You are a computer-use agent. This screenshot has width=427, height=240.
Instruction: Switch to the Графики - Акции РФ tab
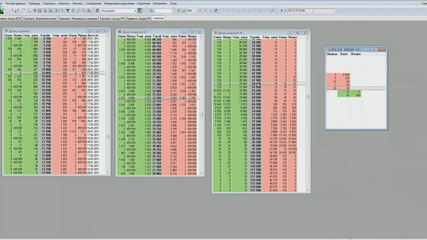pos(139,19)
